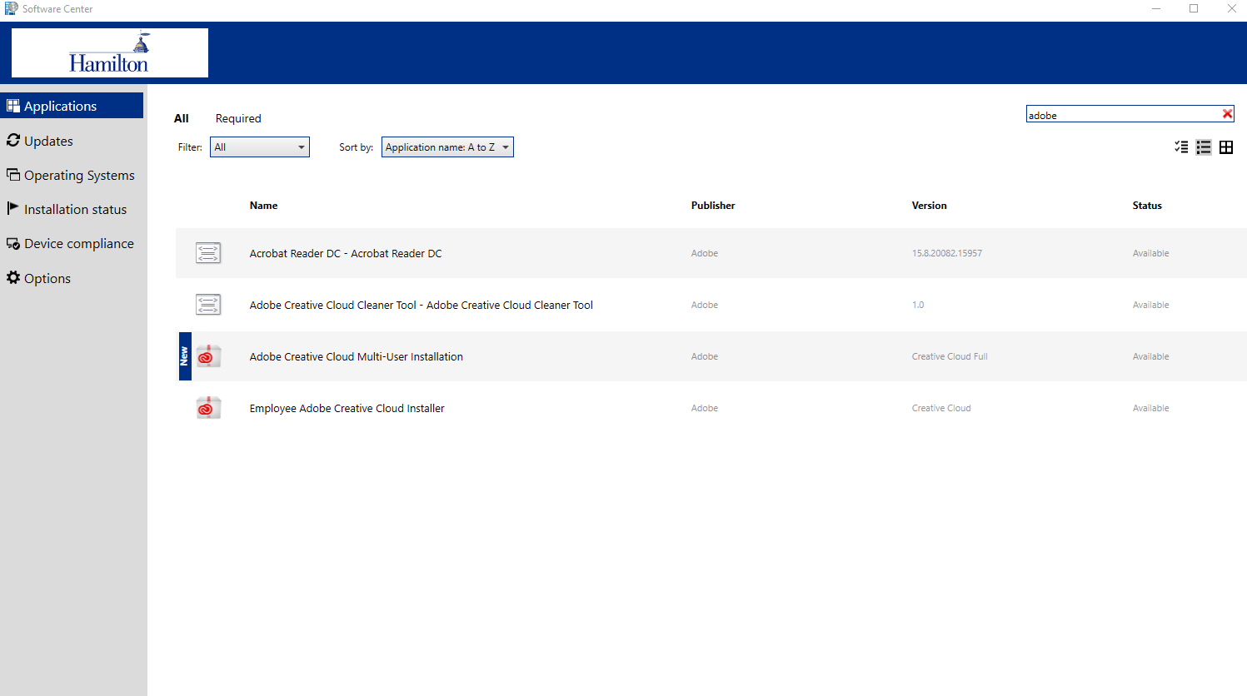The width and height of the screenshot is (1247, 696).
Task: Click the Updates refresh icon in sidebar
Action: click(x=13, y=140)
